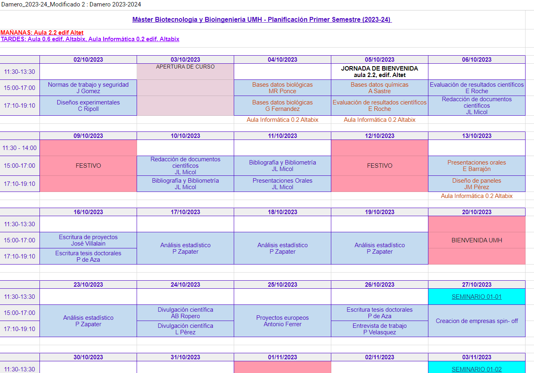Select Diseño de paneles JM Pérez cell
Image resolution: width=534 pixels, height=373 pixels.
pos(477,184)
